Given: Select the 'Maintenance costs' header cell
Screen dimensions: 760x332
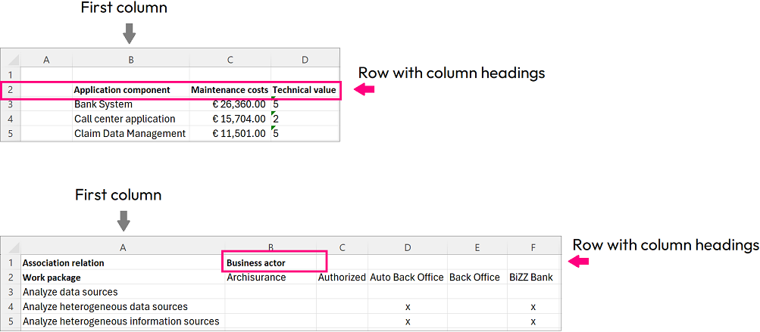Looking at the screenshot, I should pyautogui.click(x=230, y=90).
